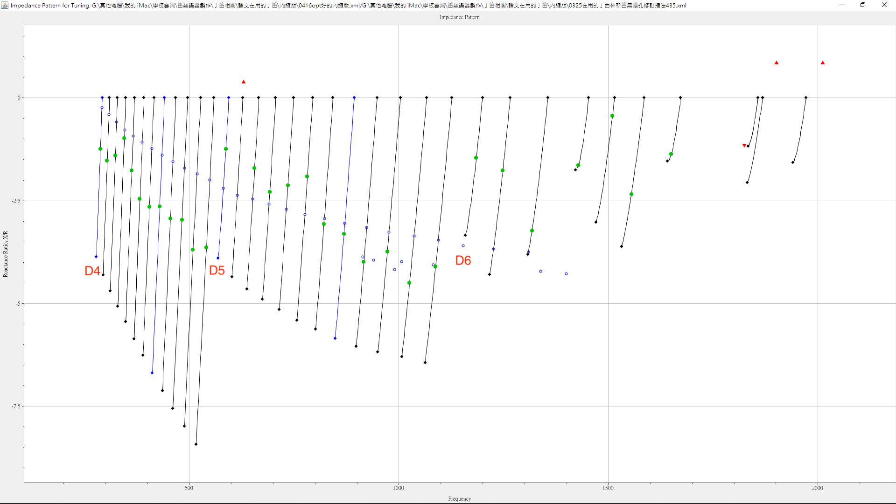Close the Impedance Pattern window
896x504 pixels.
[x=884, y=5]
